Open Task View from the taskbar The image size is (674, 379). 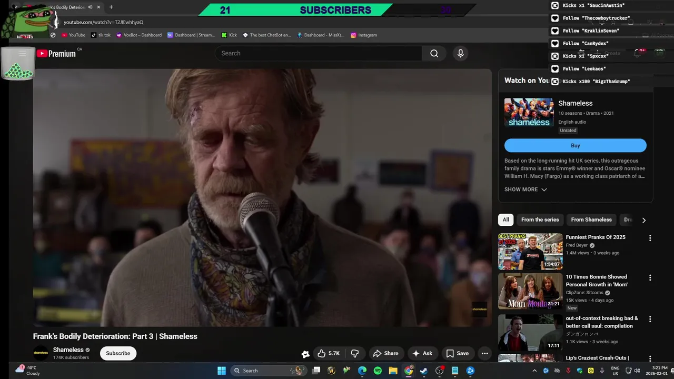tap(316, 371)
